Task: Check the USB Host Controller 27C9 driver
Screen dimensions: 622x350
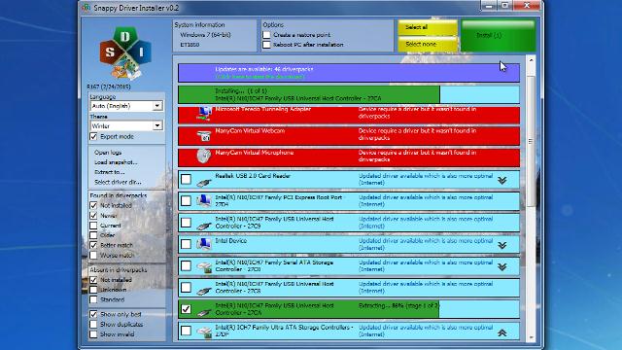Action: click(186, 223)
